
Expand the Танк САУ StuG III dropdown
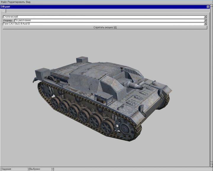[205, 24]
